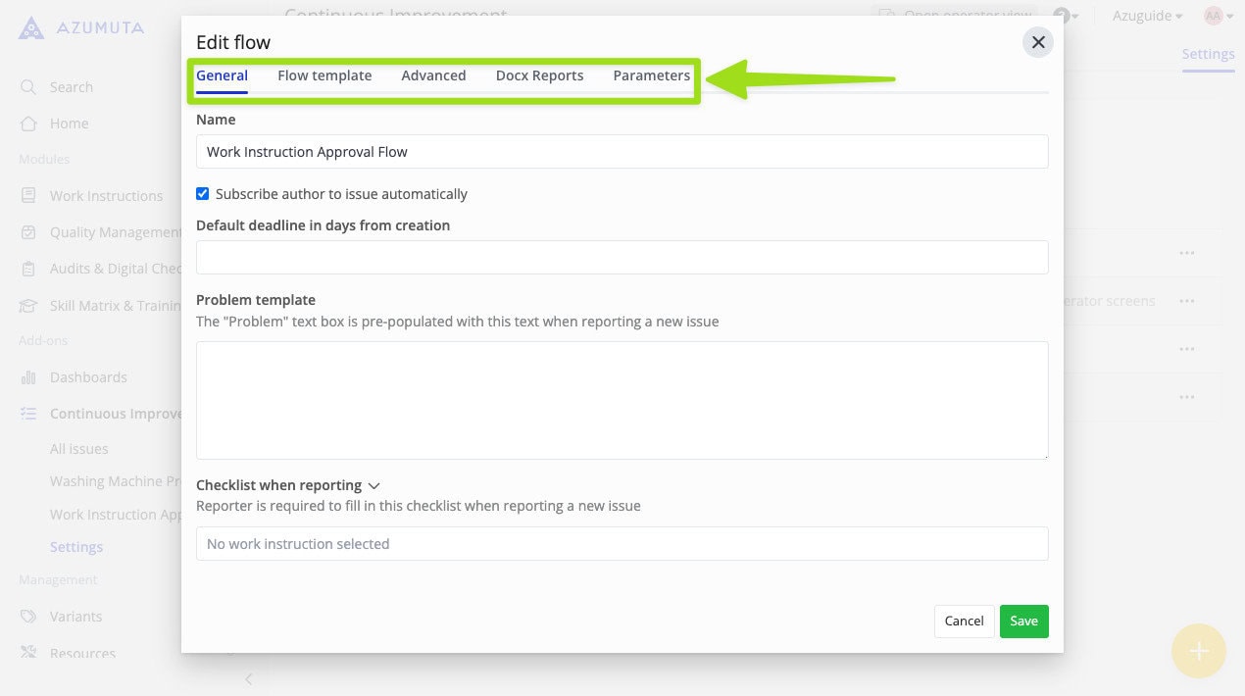Collapse the sidebar with the chevron arrow
This screenshot has width=1245, height=696.
249,678
